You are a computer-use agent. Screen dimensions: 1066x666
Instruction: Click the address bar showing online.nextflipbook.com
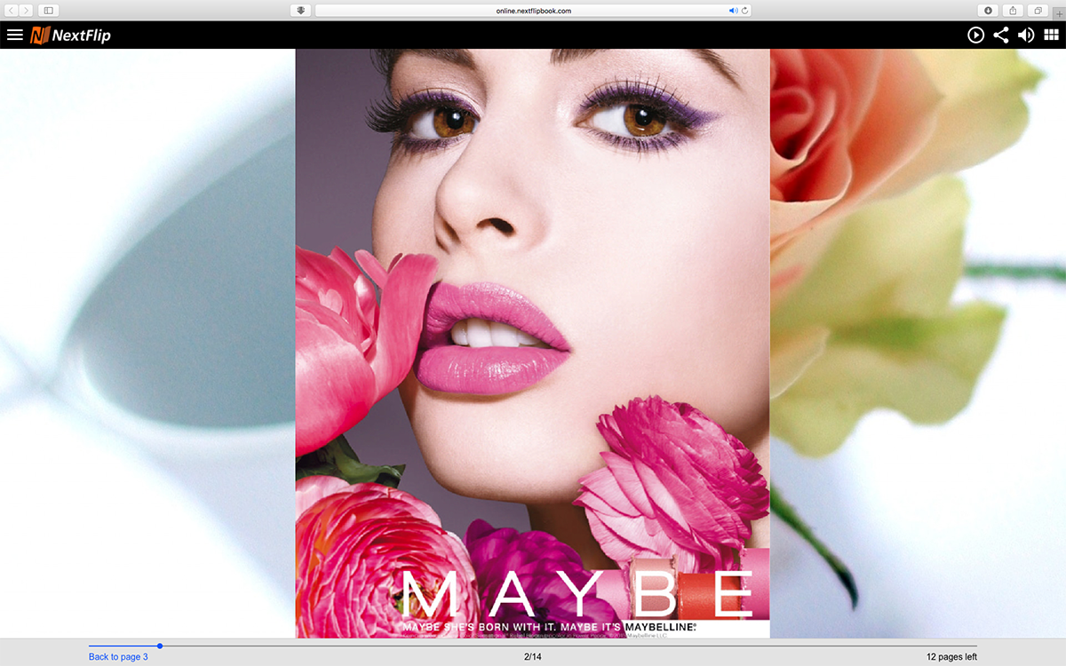533,11
